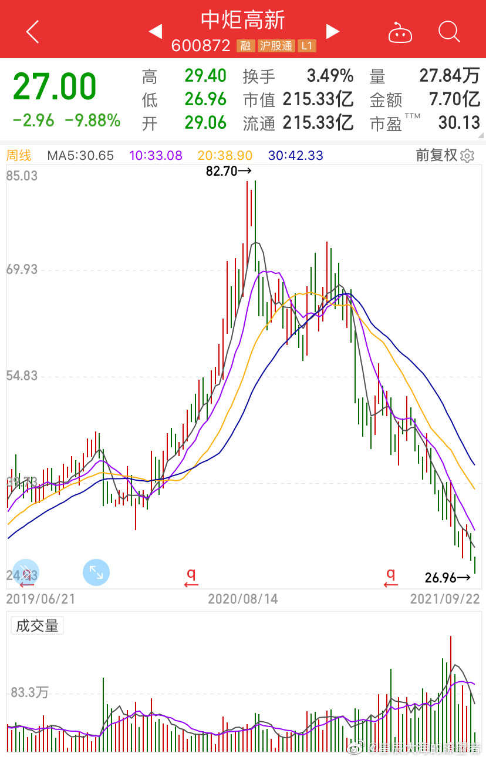
Task: Tap the red q marker near 2020/08/14
Action: [191, 577]
